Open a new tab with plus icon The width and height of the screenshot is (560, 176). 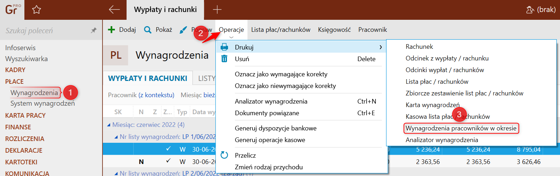tap(217, 10)
